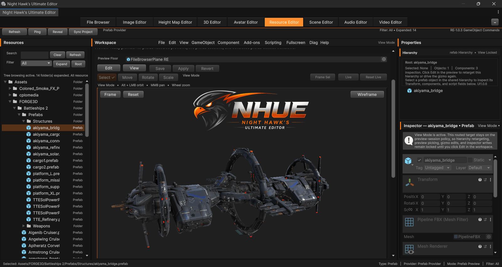The image size is (502, 267).
Task: Click the GameObject cube icon in Inspector
Action: point(408,161)
